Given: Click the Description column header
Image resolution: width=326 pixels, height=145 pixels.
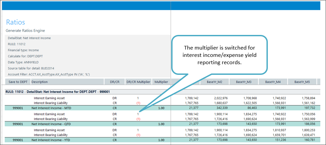Looking at the screenshot, I should point(68,82).
